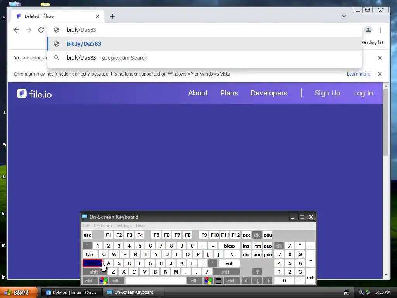Click the left Windows logo key
The image size is (397, 298).
tap(104, 281)
